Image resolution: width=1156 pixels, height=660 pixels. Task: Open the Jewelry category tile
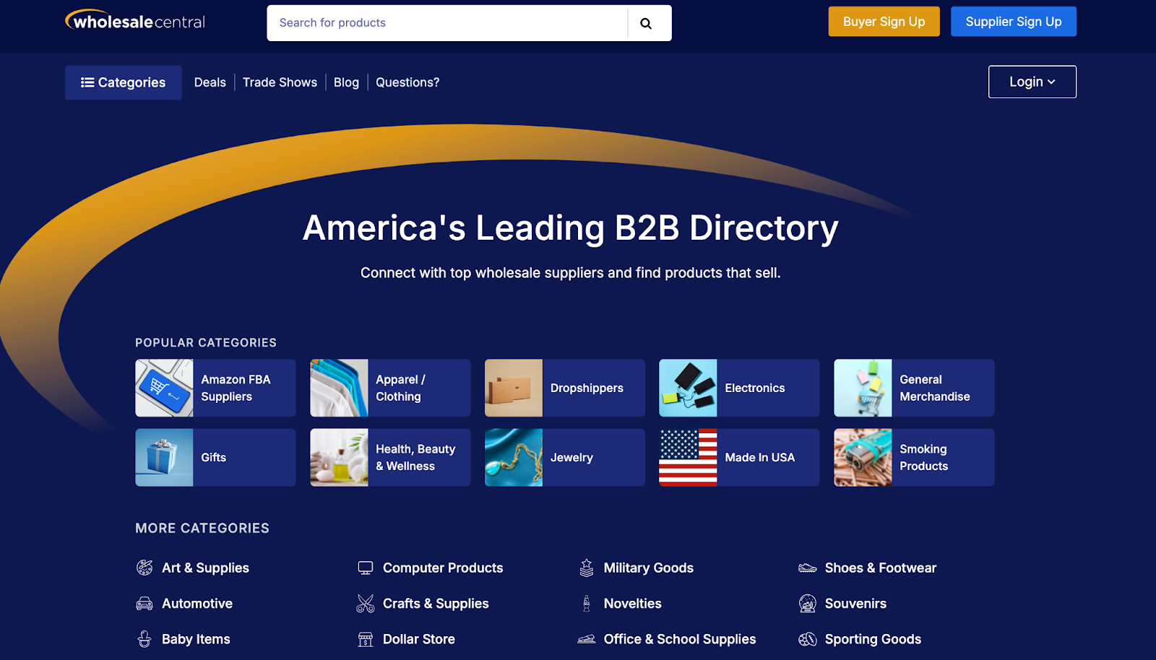[564, 457]
